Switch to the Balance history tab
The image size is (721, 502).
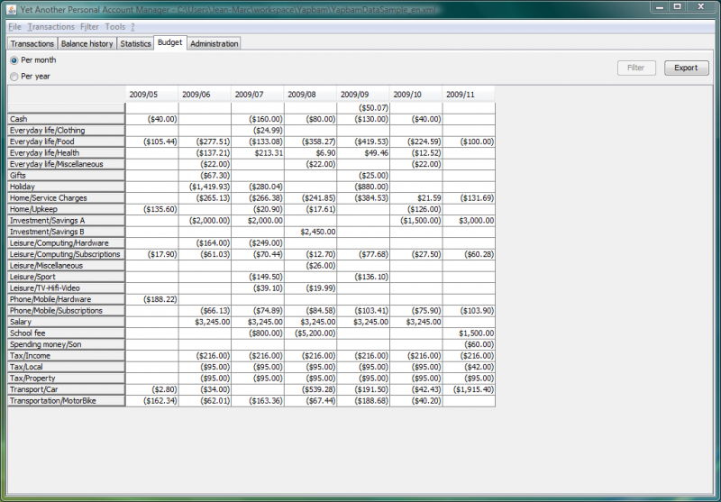tap(87, 43)
